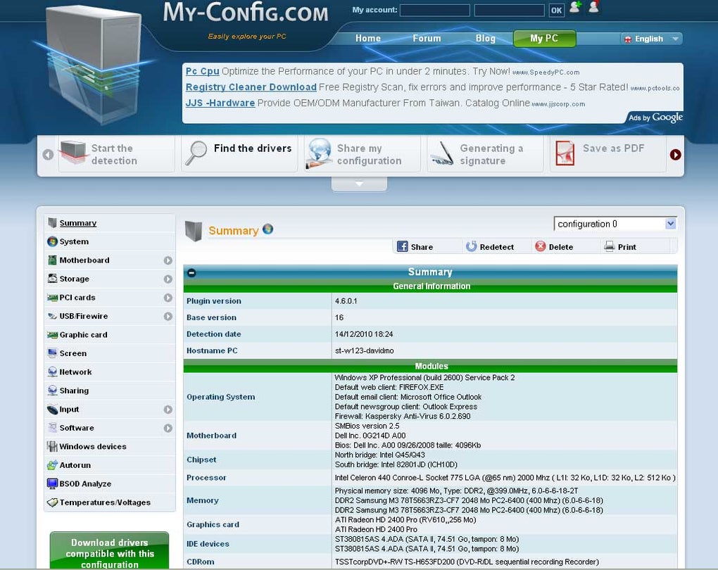Open the configuration 0 dropdown
718x570 pixels.
[x=615, y=223]
